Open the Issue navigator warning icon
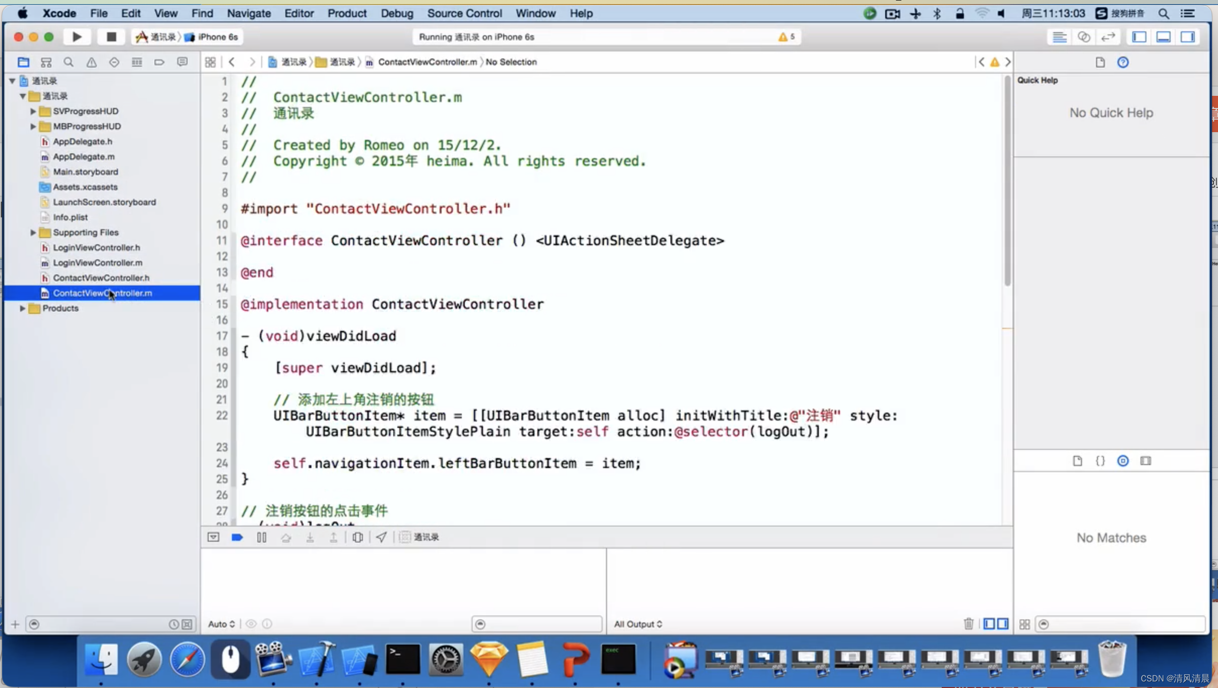1218x688 pixels. (x=91, y=62)
